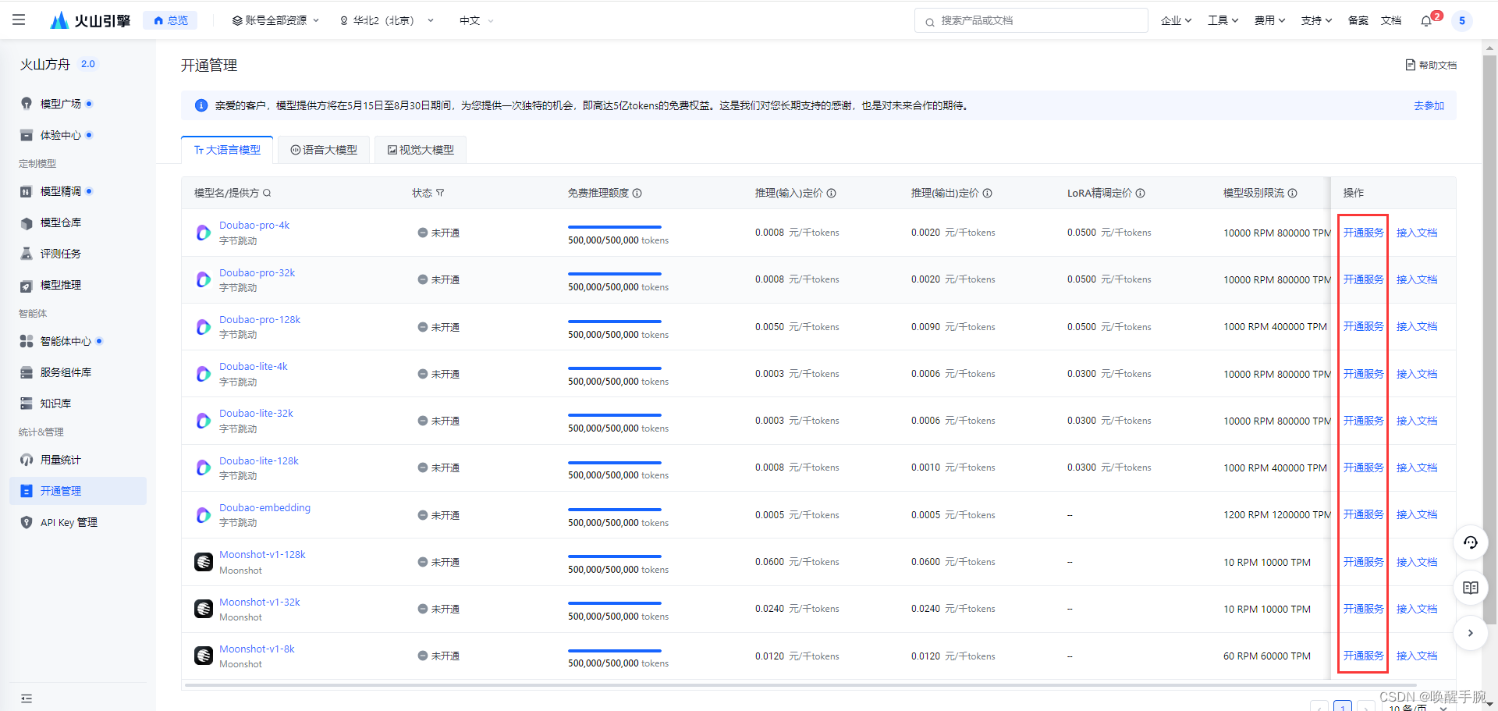Switch to the 视觉大模型 tab
This screenshot has width=1498, height=711.
420,149
